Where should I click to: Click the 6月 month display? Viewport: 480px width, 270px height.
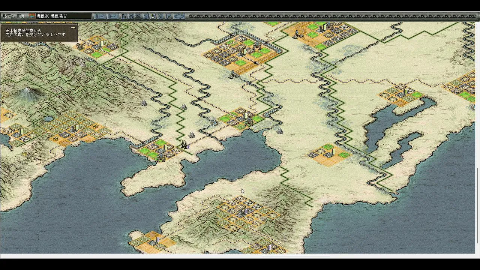click(22, 16)
